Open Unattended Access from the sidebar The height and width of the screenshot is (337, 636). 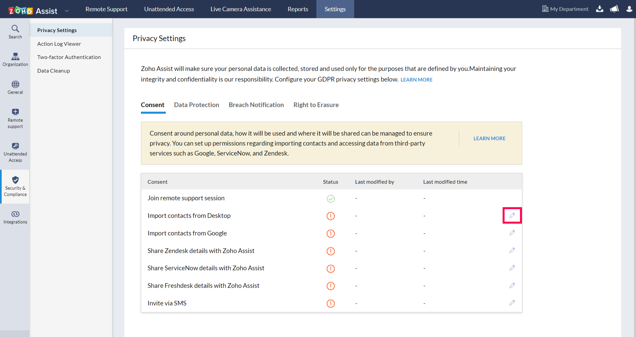(15, 152)
